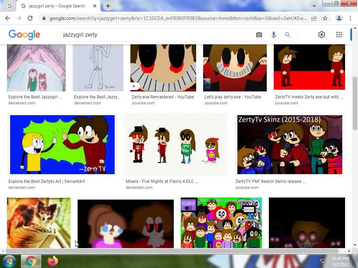Image resolution: width=358 pixels, height=268 pixels.
Task: Open the dog photo thumbnail
Action: [39, 223]
